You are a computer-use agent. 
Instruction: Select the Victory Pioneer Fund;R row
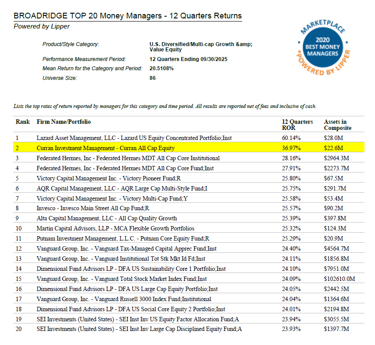tap(189, 178)
